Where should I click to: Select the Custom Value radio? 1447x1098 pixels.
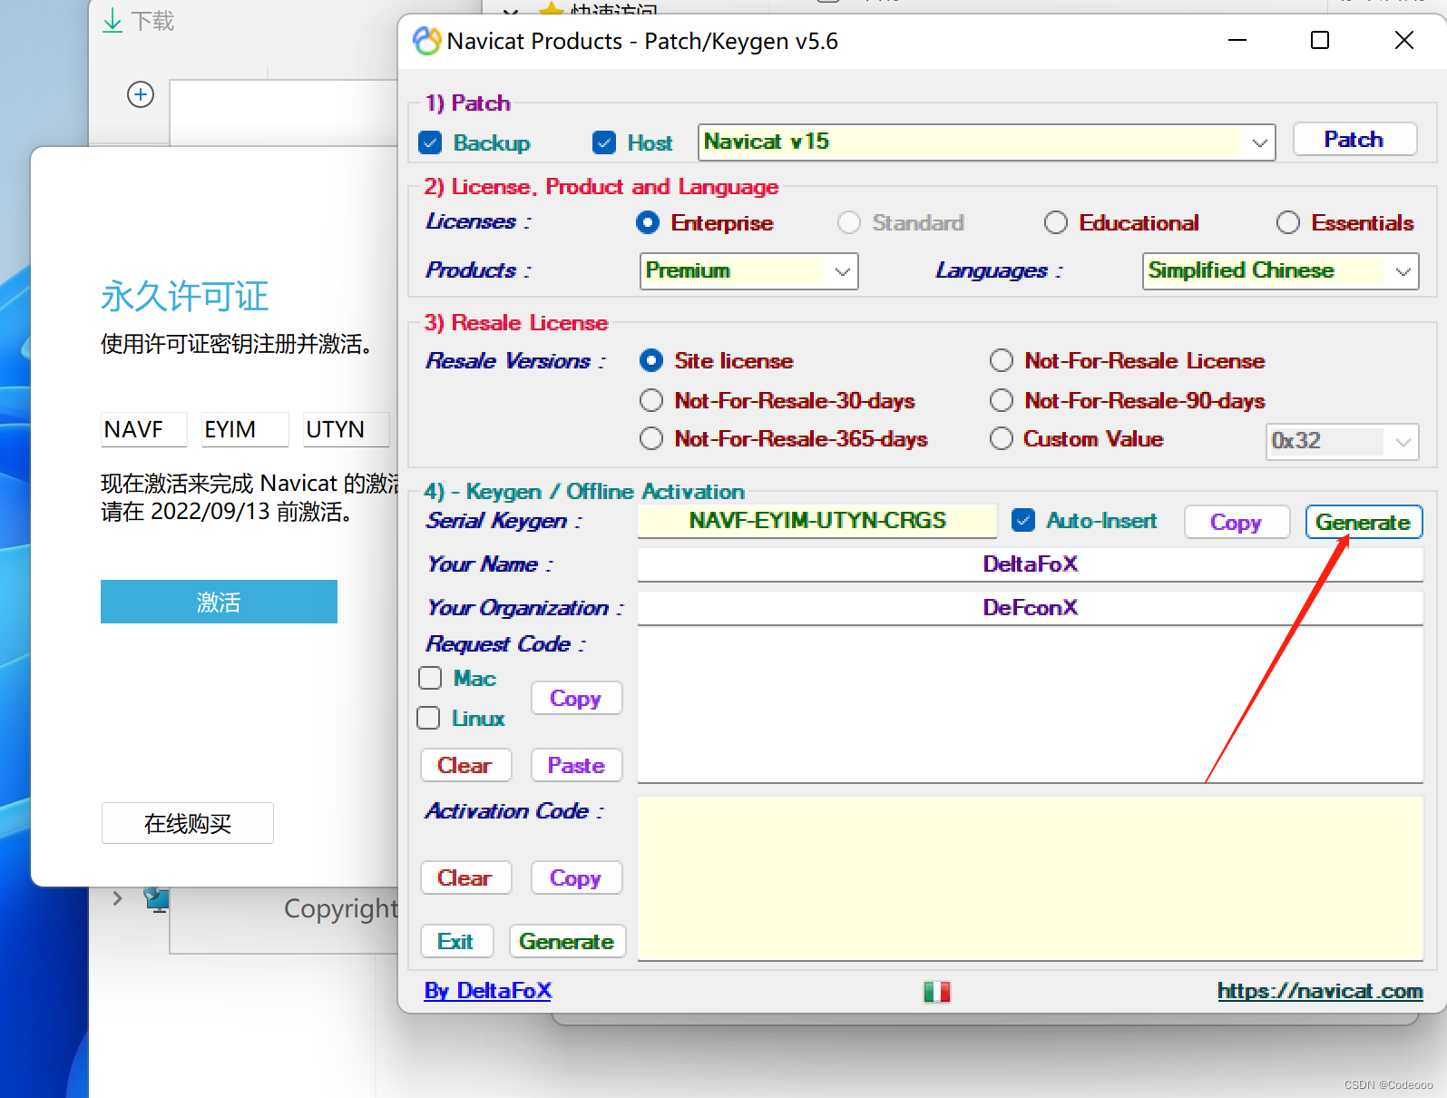click(1002, 438)
